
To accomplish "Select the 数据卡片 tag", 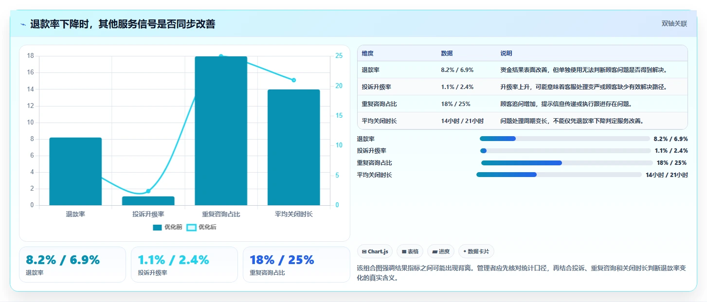I will [476, 251].
